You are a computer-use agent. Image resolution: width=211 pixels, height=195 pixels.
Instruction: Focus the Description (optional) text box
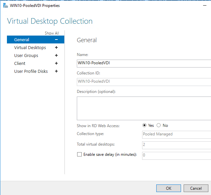point(144,108)
